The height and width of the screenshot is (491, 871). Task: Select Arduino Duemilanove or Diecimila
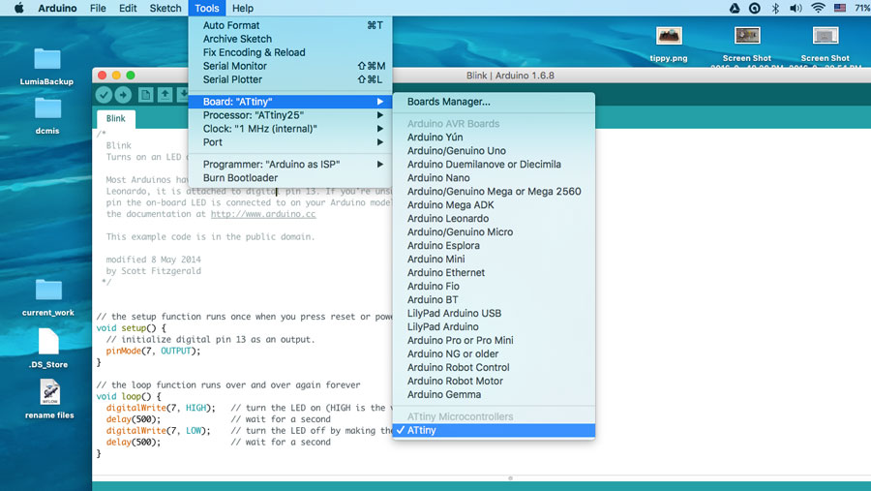click(x=494, y=164)
